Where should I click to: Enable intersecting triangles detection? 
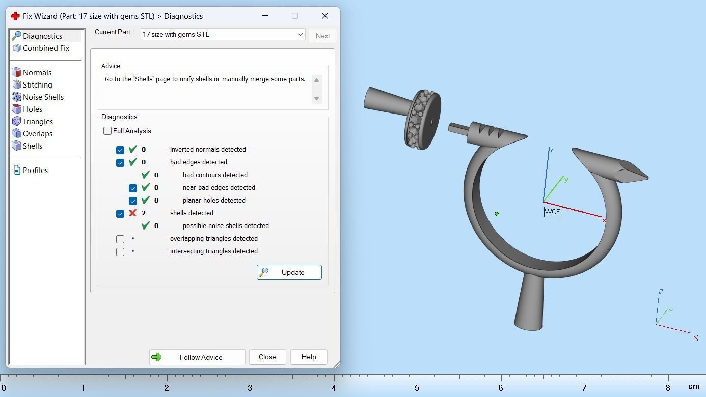pyautogui.click(x=120, y=251)
